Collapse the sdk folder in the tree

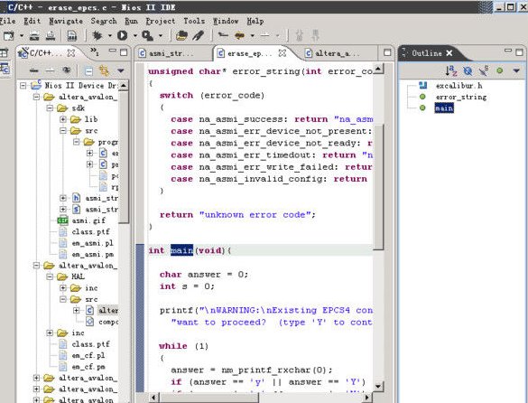50,108
